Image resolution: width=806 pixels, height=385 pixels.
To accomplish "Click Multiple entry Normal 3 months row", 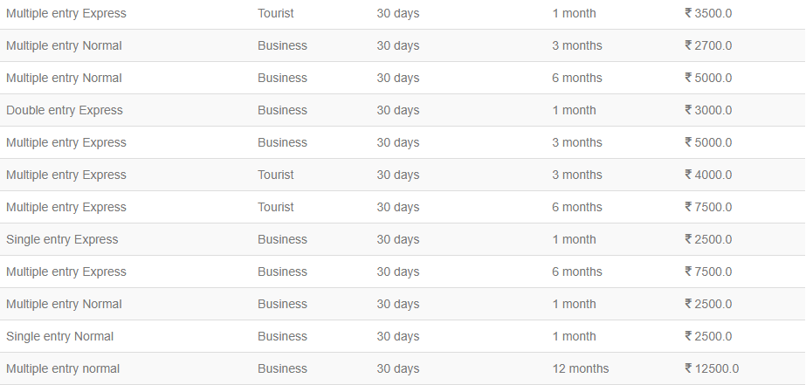I will pyautogui.click(x=403, y=45).
